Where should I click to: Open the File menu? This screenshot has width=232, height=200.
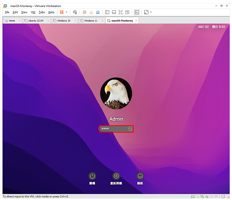pyautogui.click(x=7, y=12)
